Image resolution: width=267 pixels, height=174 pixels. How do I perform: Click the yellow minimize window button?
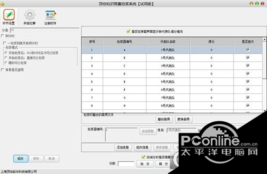251,4
